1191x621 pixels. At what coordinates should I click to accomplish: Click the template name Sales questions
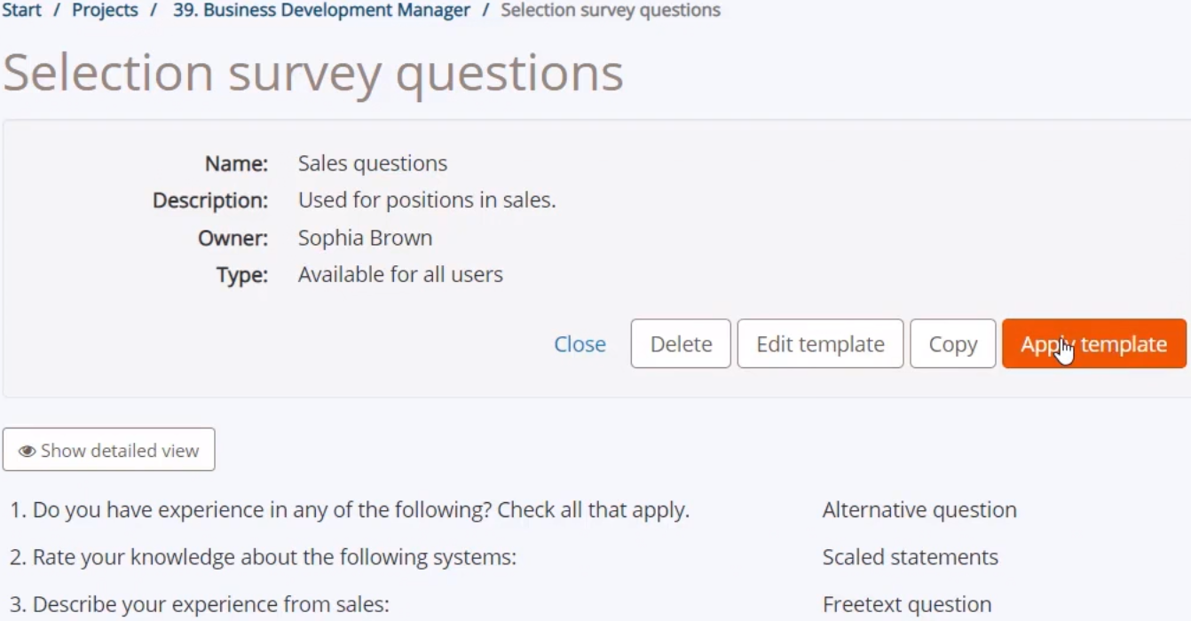(x=373, y=163)
